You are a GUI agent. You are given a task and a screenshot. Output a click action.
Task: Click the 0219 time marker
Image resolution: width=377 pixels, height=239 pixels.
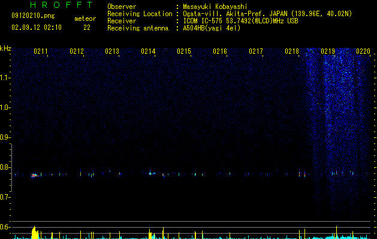[328, 51]
